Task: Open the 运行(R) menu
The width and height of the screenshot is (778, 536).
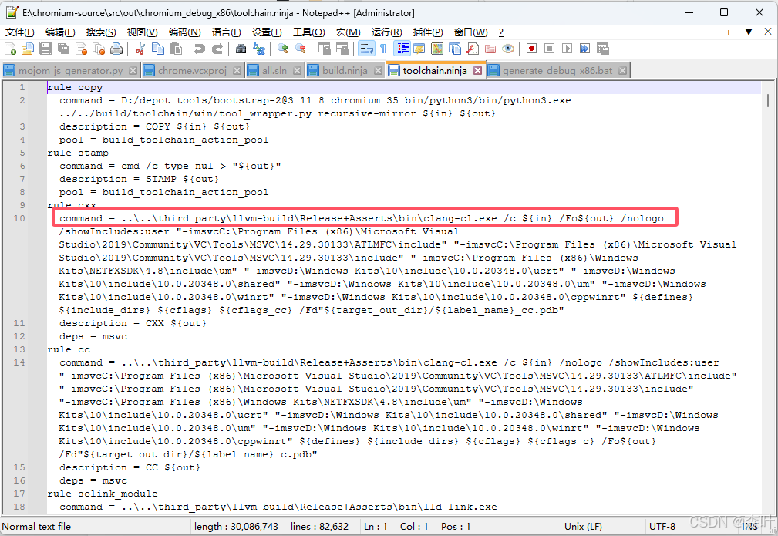Action: click(x=386, y=32)
